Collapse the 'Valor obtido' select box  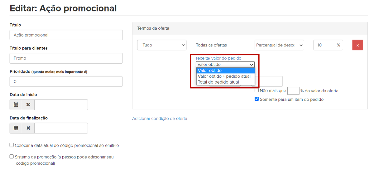point(225,65)
